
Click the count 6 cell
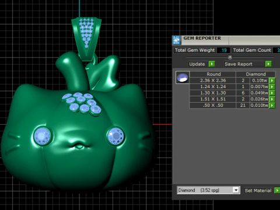pos(243,93)
